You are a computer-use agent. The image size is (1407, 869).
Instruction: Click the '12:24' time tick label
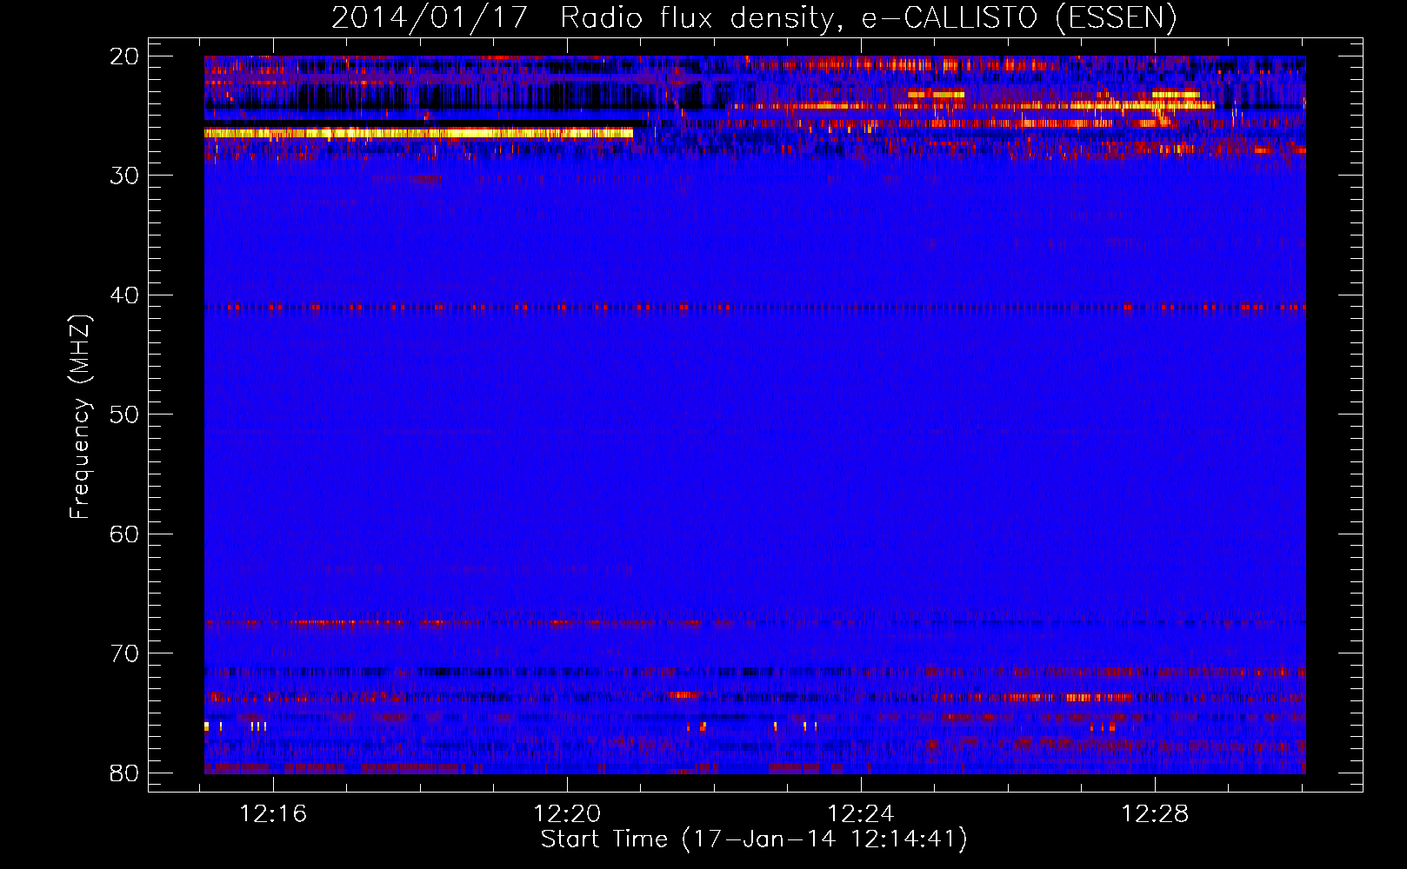(861, 814)
